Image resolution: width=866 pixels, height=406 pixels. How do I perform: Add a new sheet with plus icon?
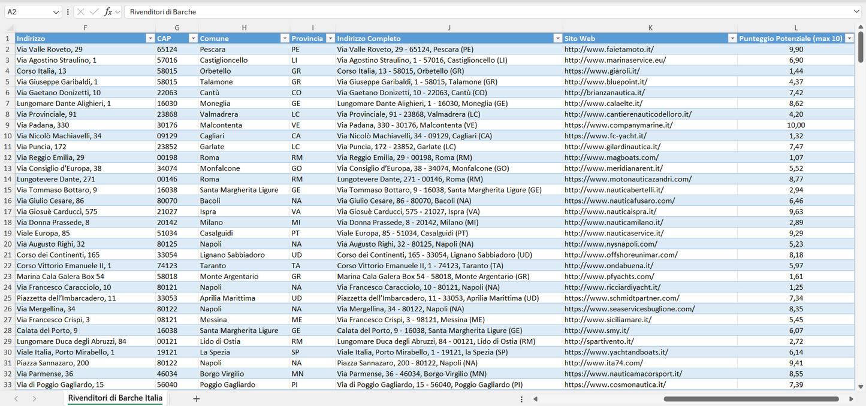(x=196, y=399)
